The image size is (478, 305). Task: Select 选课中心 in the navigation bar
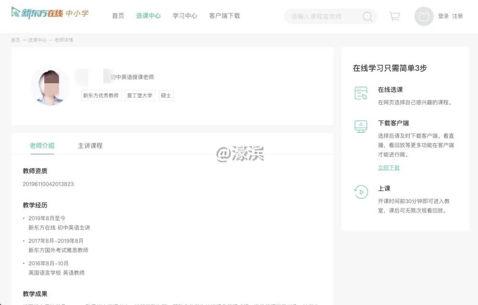click(148, 16)
